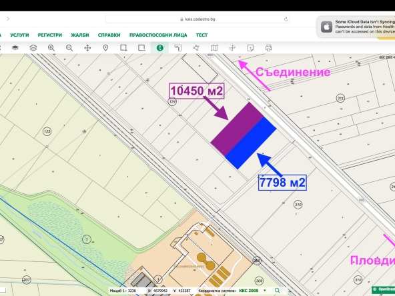Image resolution: width=395 pixels, height=296 pixels.
Task: Choose the add rectangle selection tool
Action: (123, 48)
